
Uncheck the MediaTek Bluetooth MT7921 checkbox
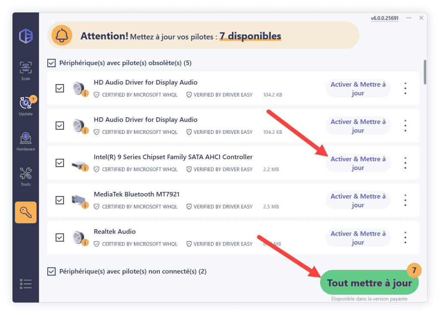pyautogui.click(x=60, y=200)
